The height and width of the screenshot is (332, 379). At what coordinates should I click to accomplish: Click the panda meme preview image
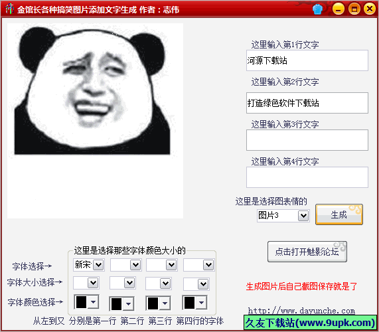tap(95, 121)
